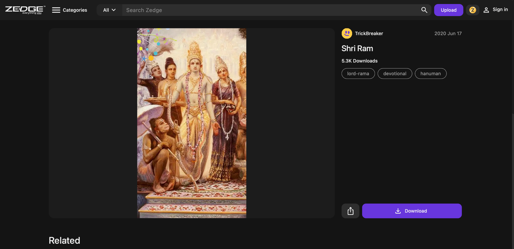The height and width of the screenshot is (249, 514).
Task: Click the 5.3K Downloads text
Action: pos(359,61)
